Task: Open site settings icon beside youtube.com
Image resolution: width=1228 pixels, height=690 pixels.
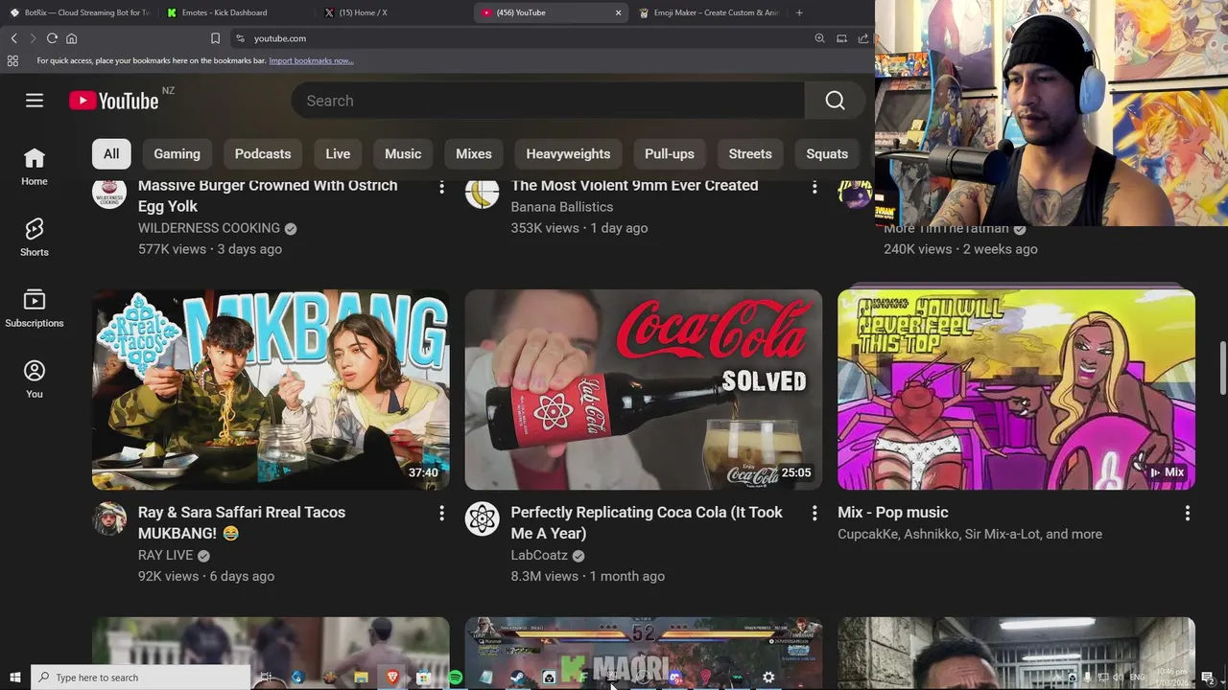Action: click(240, 38)
